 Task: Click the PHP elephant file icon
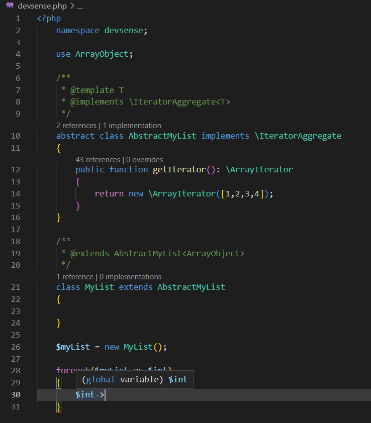tap(10, 6)
